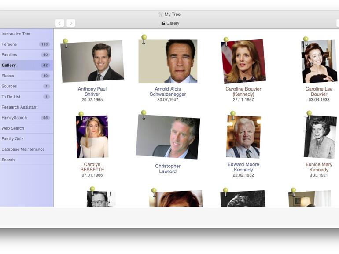Open Arnold Alois Schwarzenegger's photo
Screen dimensions: 339x254
168,61
